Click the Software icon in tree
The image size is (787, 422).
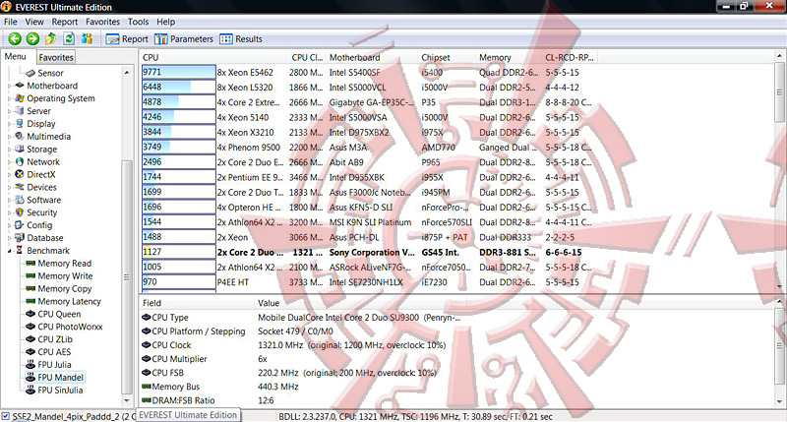pos(20,200)
